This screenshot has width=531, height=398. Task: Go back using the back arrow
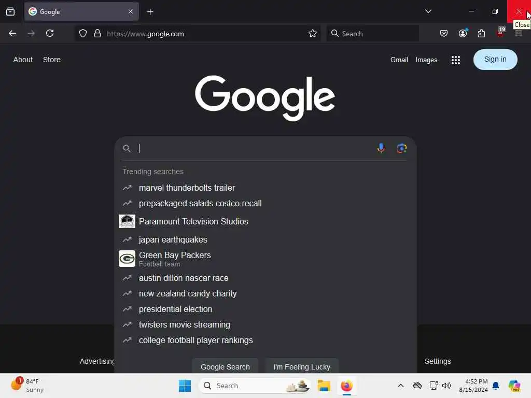click(x=12, y=33)
